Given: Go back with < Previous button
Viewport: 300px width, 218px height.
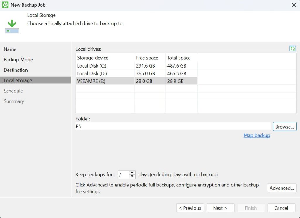Looking at the screenshot, I should (x=190, y=208).
